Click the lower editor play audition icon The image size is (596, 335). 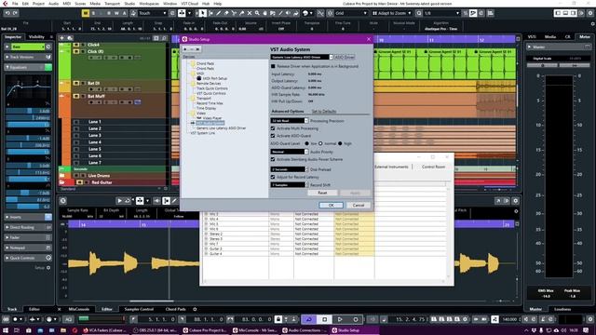click(119, 201)
